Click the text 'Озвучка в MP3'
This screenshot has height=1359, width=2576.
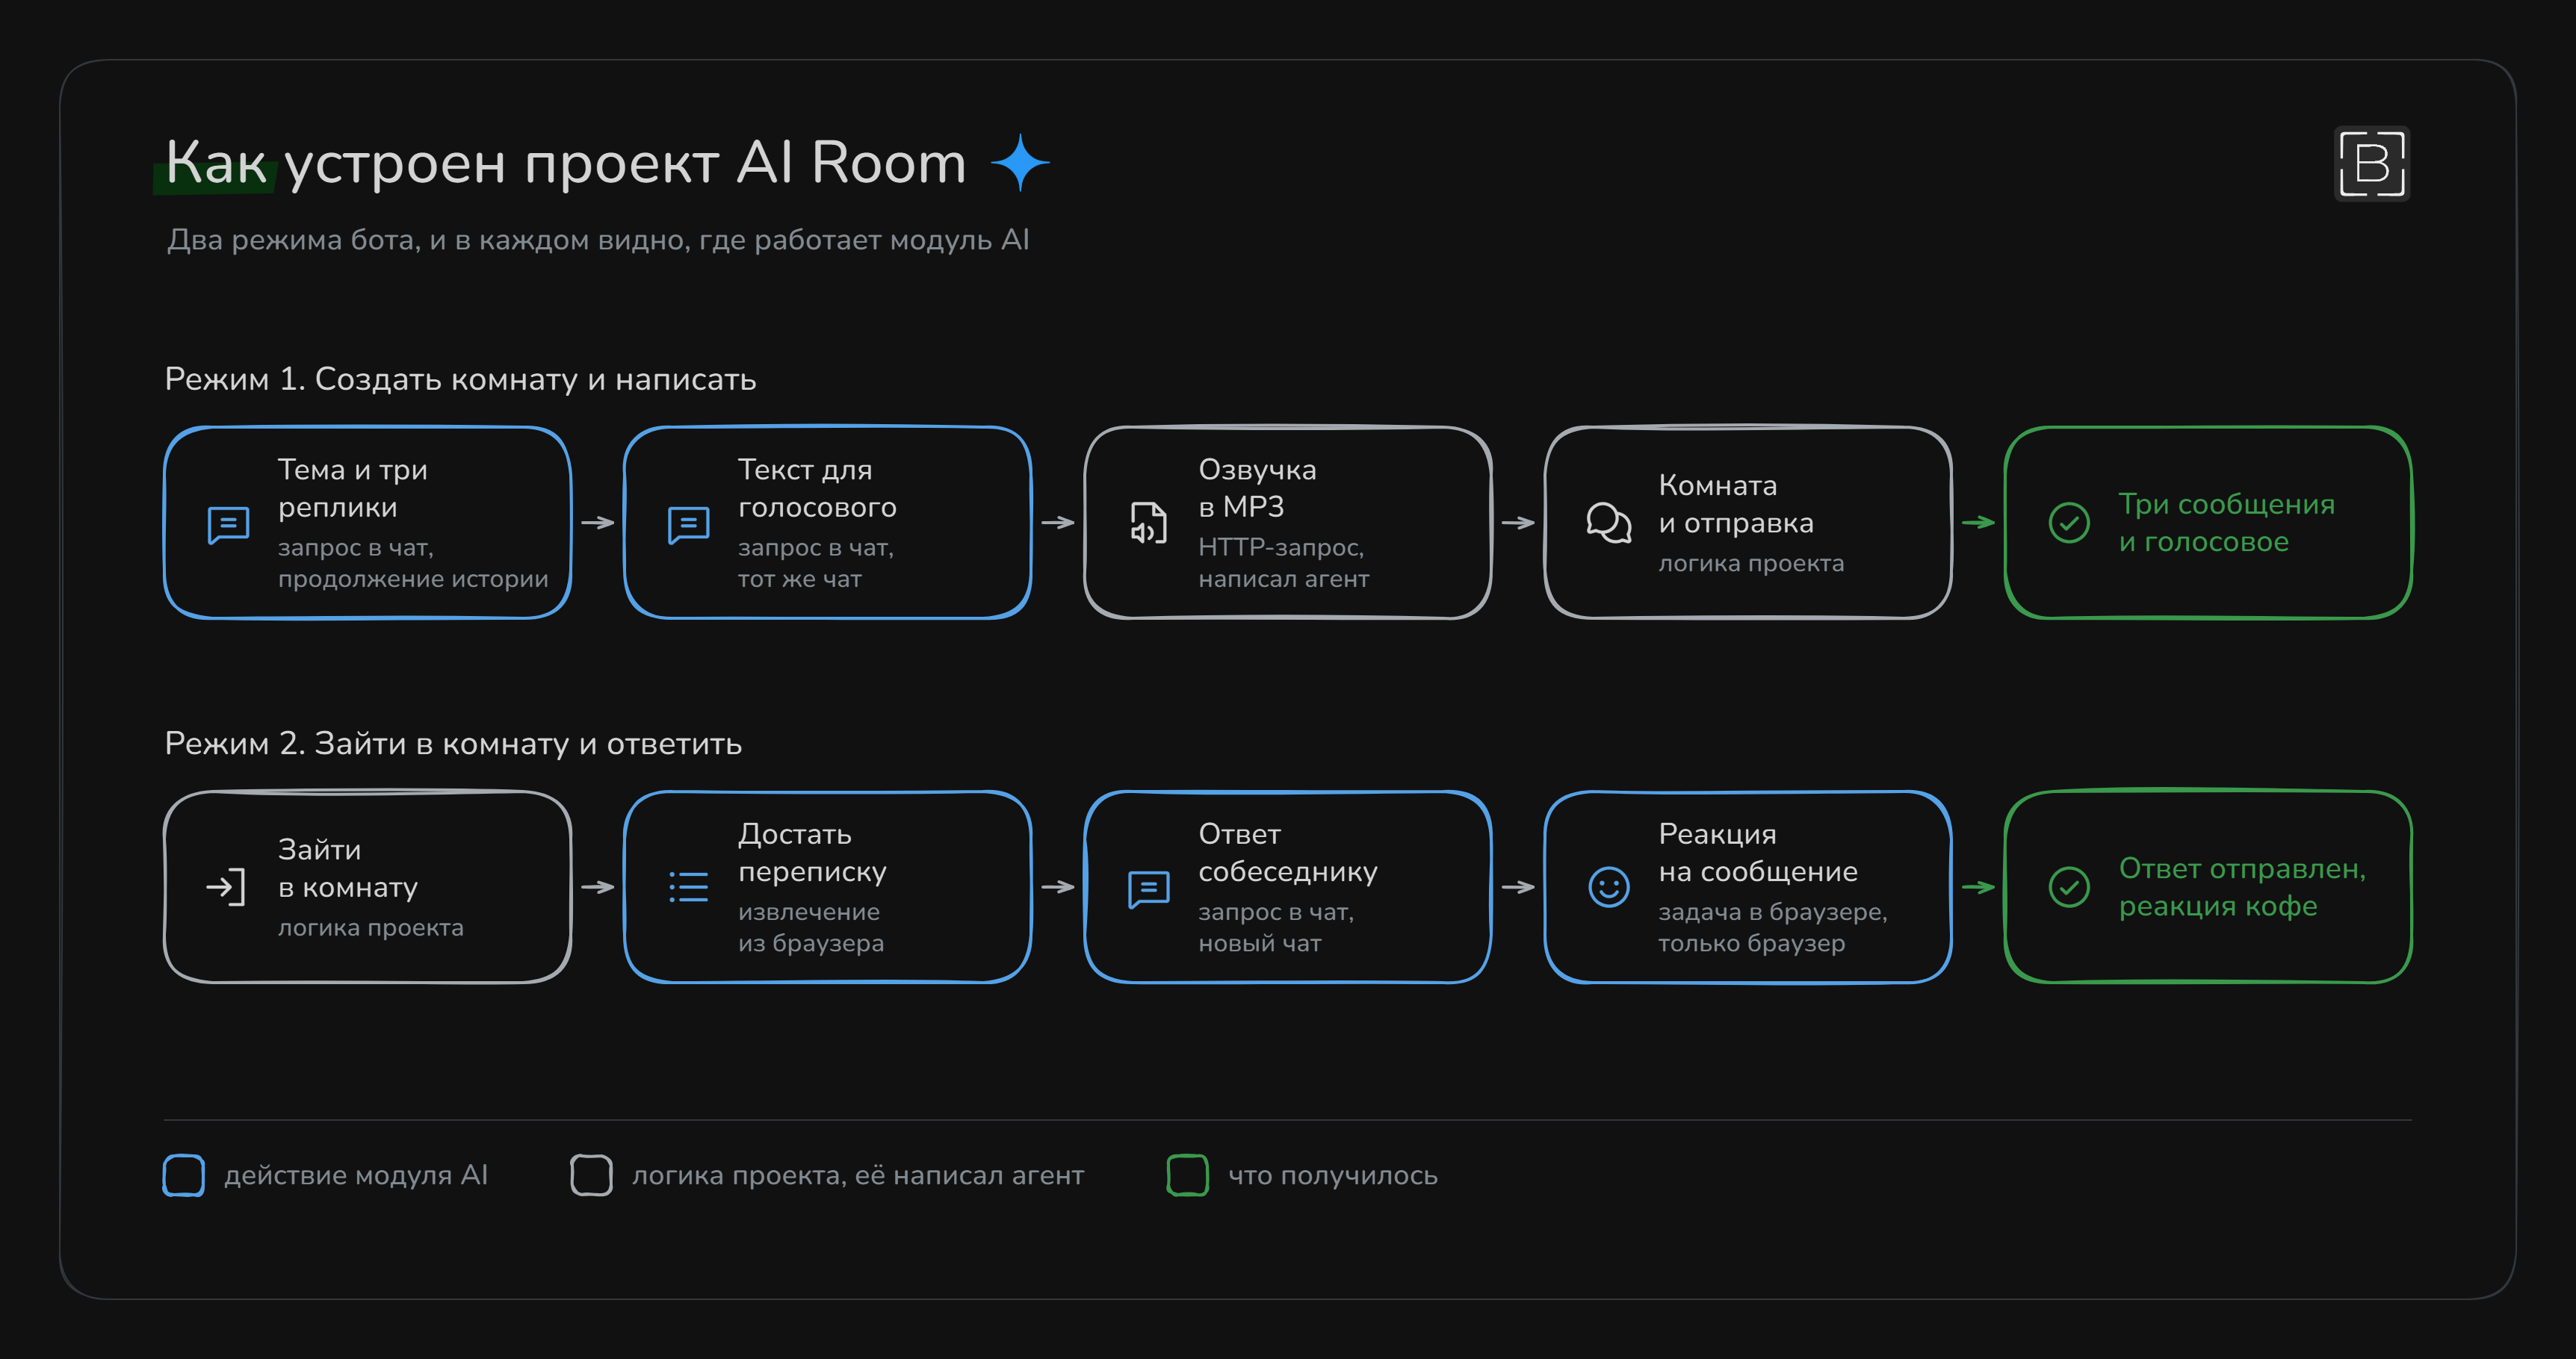[1257, 488]
